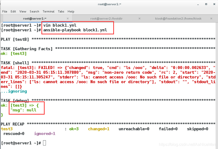218x149 pixels.
Task: Close the terminal window
Action: 214,4
